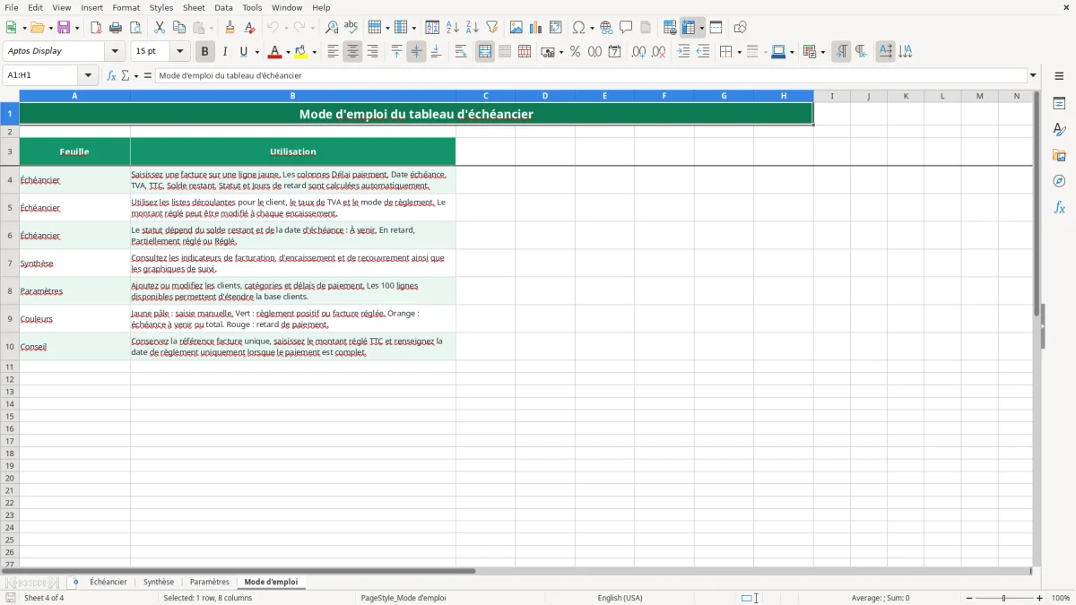
Task: Cut the selection with scissors icon
Action: coord(160,28)
